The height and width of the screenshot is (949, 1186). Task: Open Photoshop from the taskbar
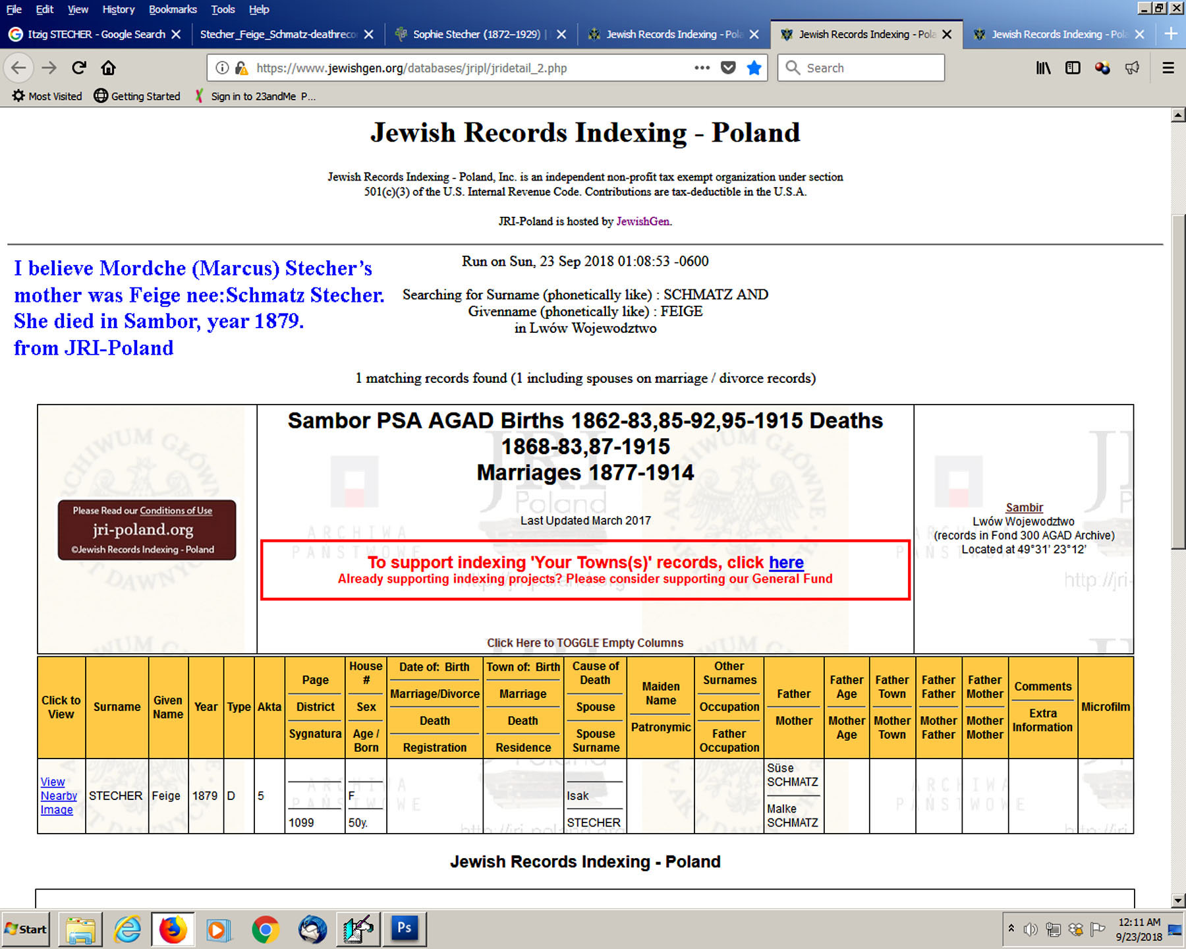pos(405,929)
